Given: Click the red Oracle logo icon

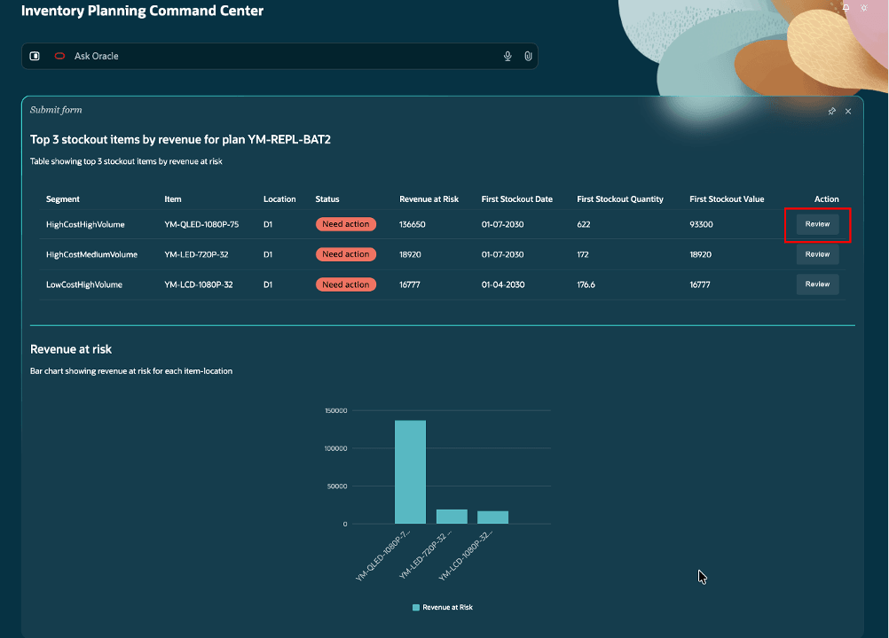Looking at the screenshot, I should tap(59, 56).
